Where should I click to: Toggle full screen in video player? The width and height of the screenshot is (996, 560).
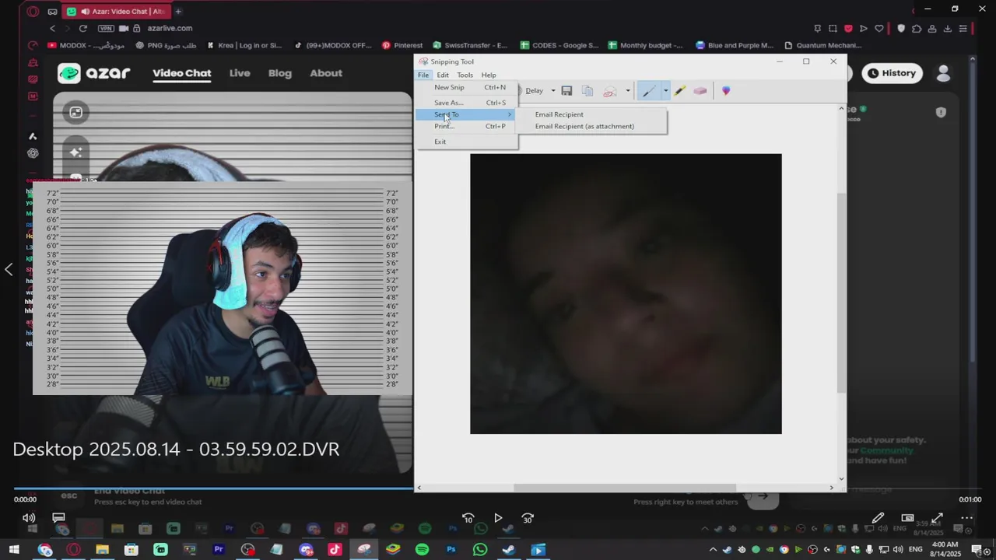pos(937,518)
